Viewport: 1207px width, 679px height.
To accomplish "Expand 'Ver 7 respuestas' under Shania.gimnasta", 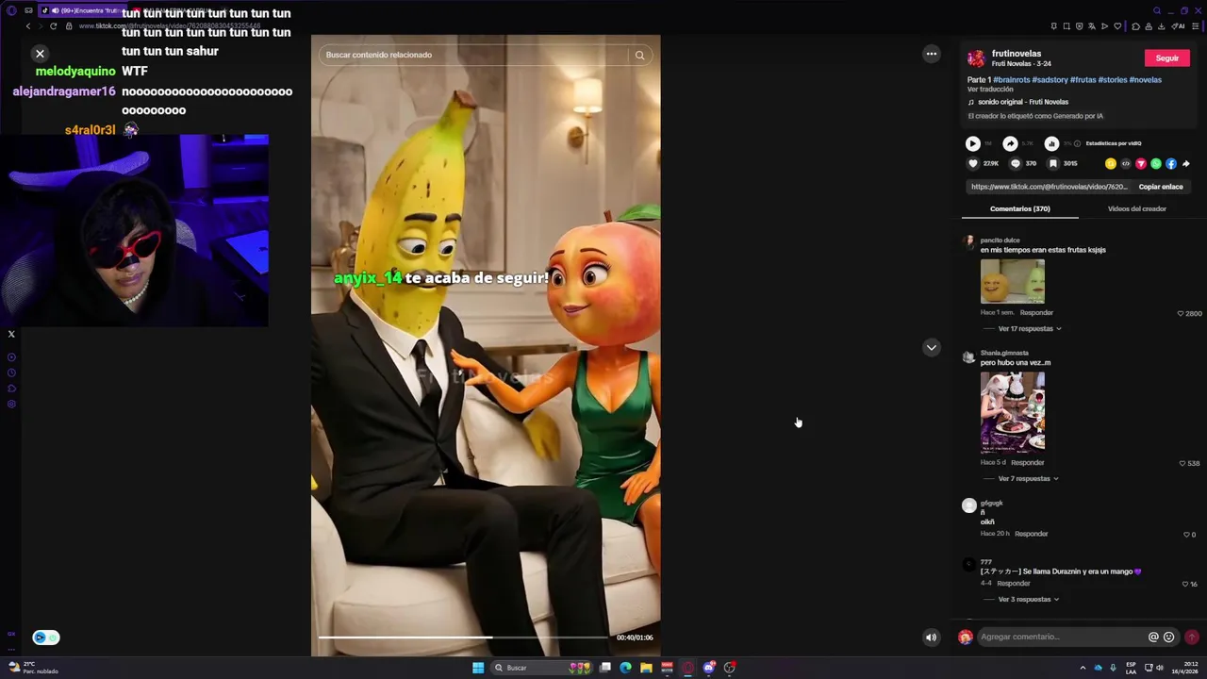I will [1028, 479].
